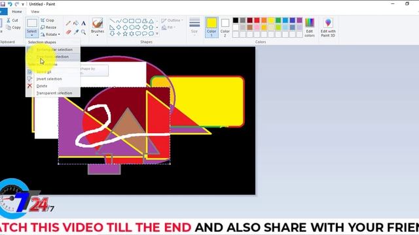Choose the Rounded rectangle shape
The width and height of the screenshot is (419, 235).
pyautogui.click(x=138, y=21)
